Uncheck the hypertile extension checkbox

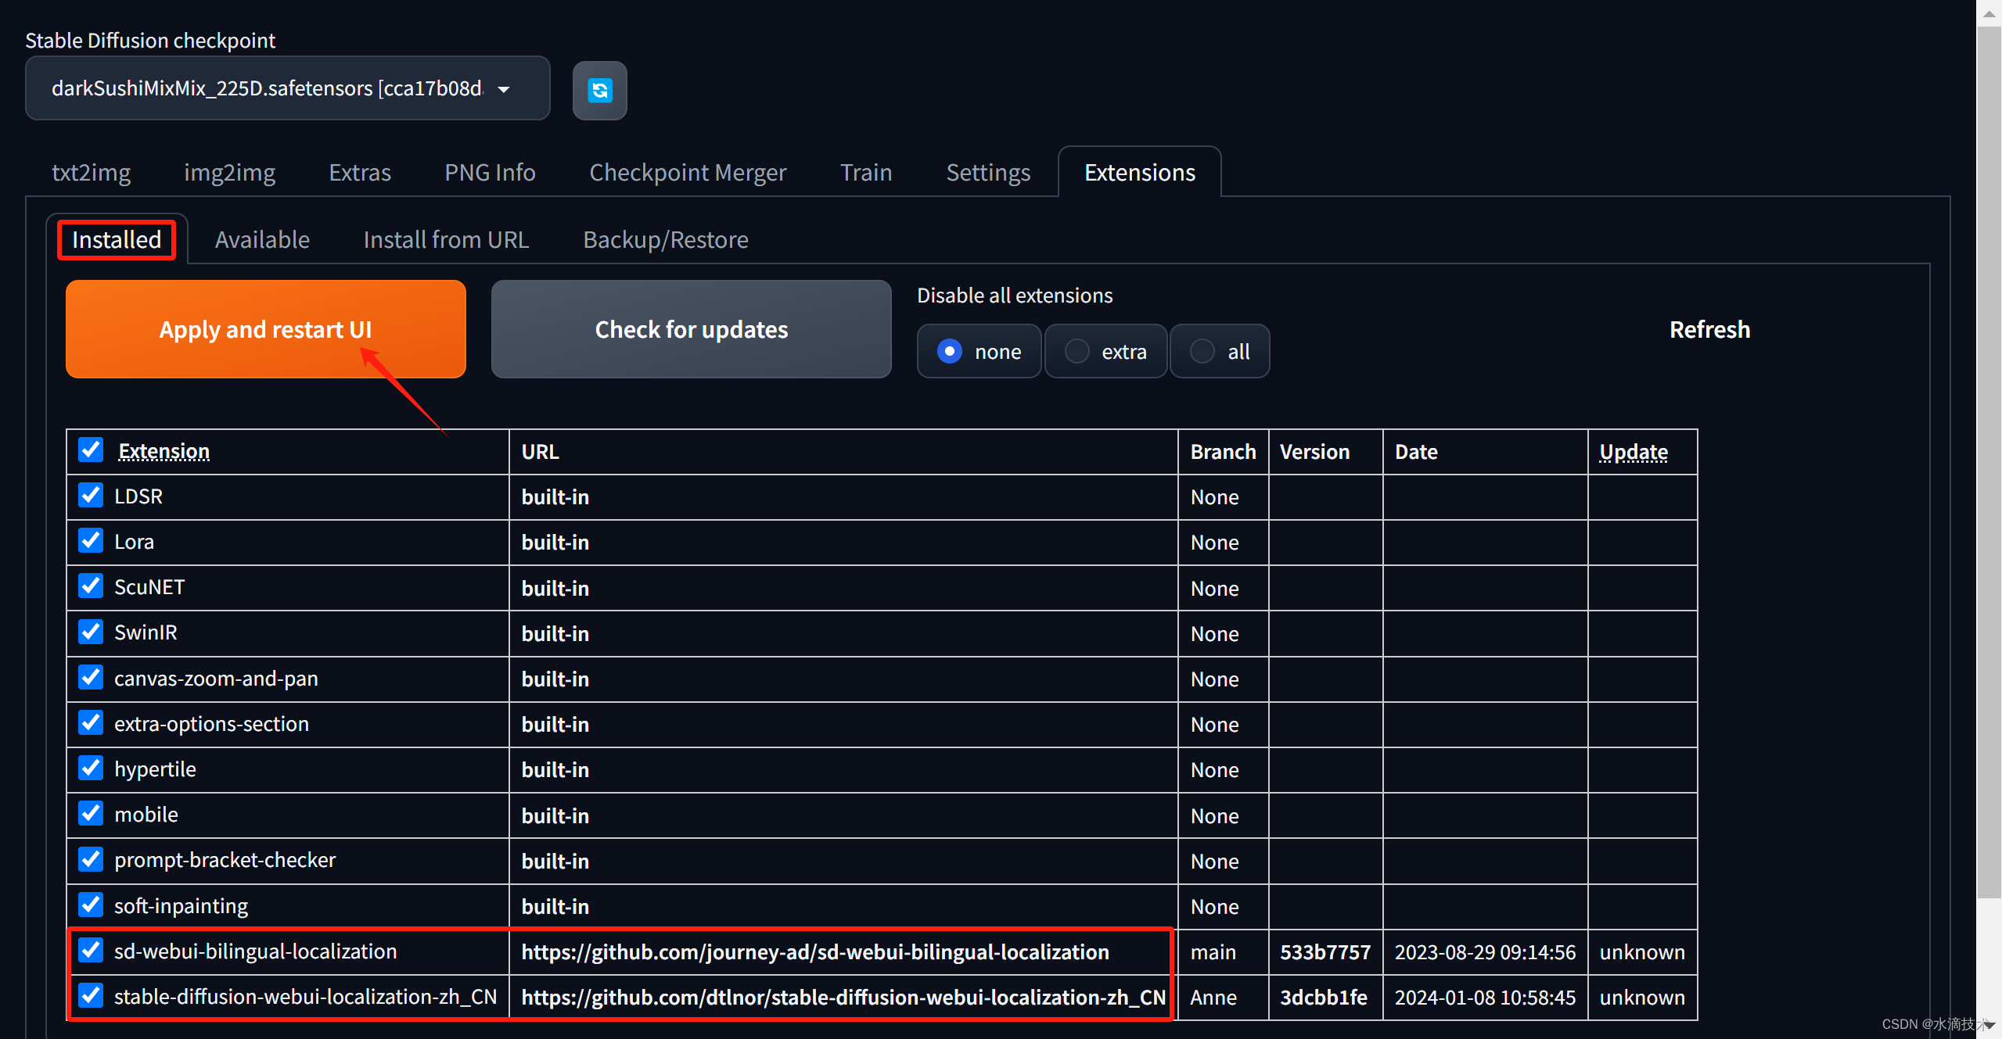[x=91, y=769]
